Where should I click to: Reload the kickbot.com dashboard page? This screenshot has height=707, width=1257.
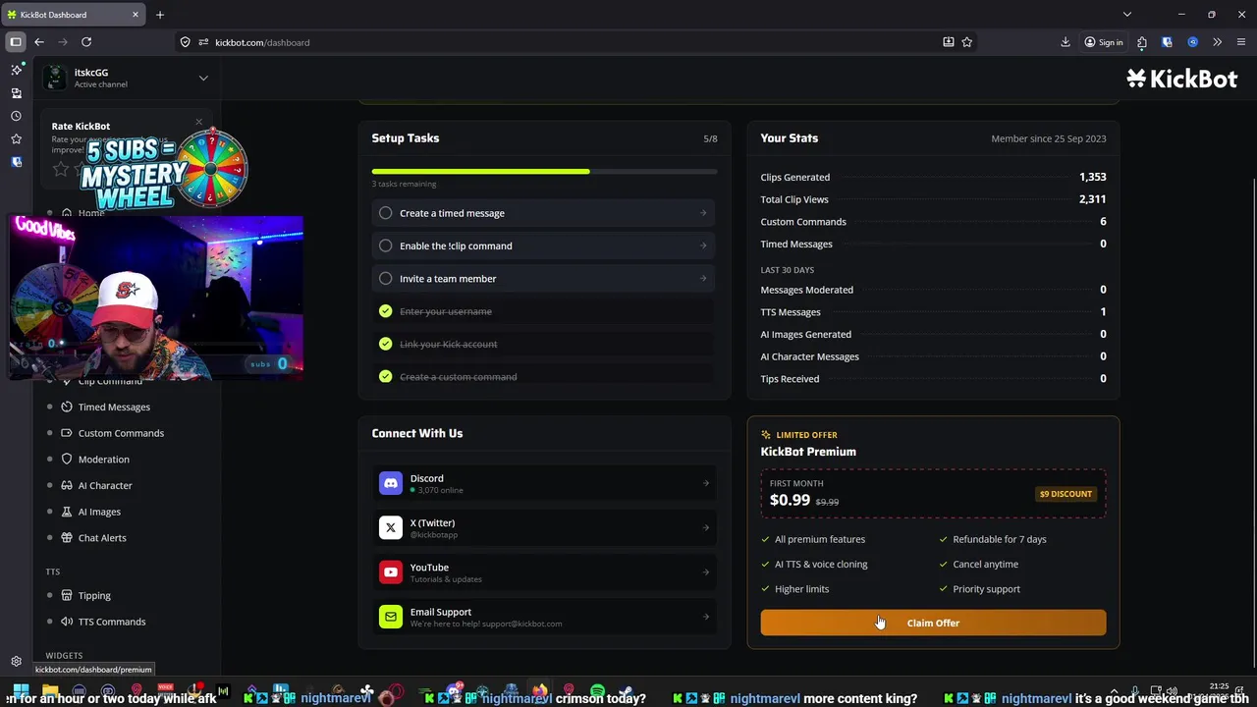coord(86,42)
